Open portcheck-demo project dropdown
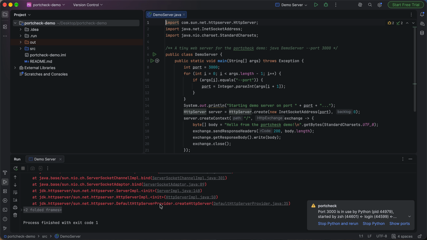Image resolution: width=427 pixels, height=240 pixels. 46,5
